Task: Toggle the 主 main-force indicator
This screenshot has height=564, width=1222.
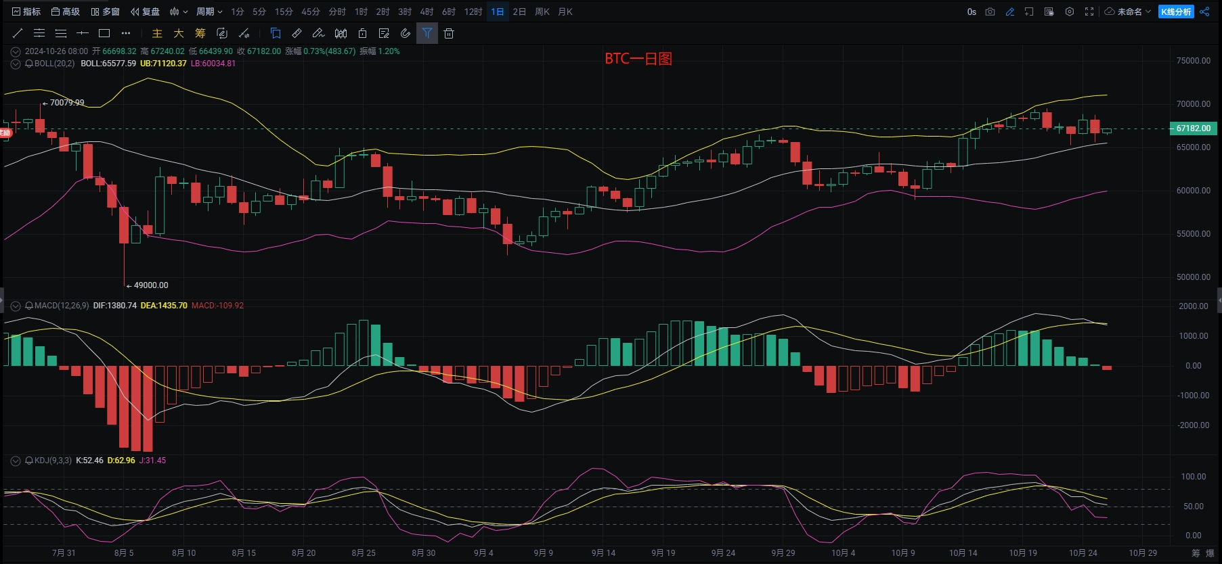Action: coord(157,33)
